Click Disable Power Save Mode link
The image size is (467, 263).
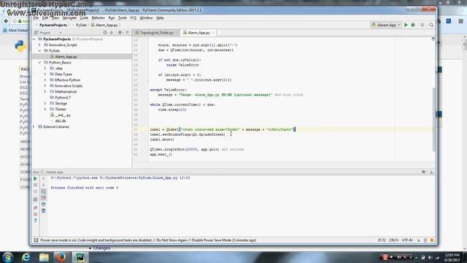click(x=212, y=240)
